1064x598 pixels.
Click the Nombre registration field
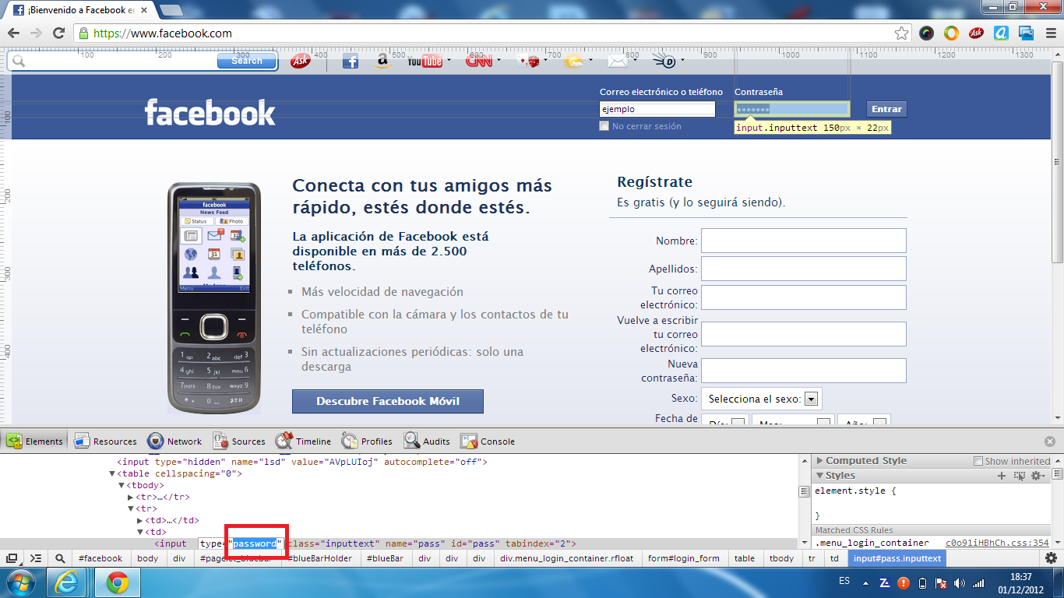[804, 241]
